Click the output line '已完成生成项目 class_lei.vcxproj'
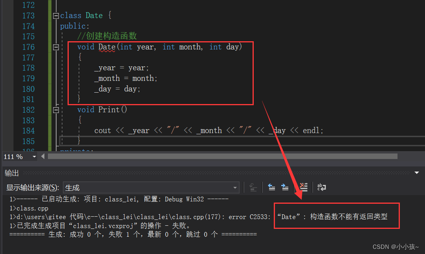The height and width of the screenshot is (254, 425). [100, 226]
